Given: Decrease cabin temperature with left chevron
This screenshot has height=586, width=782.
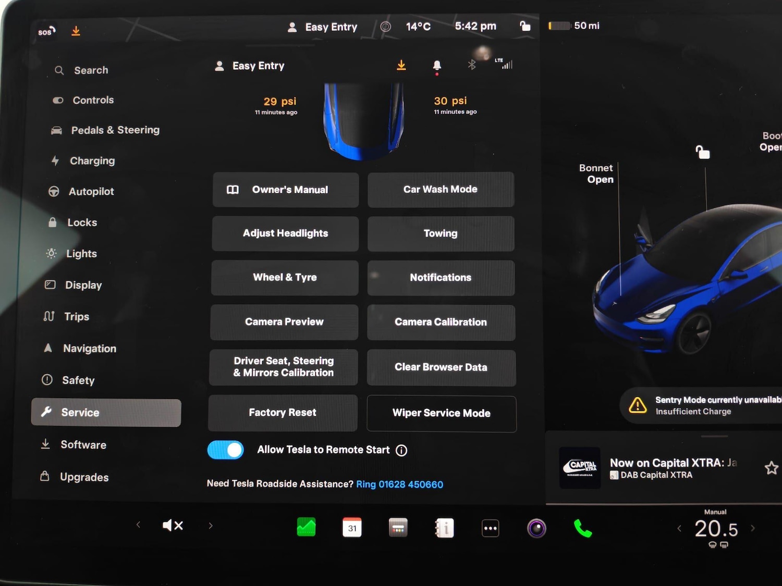Looking at the screenshot, I should 679,529.
